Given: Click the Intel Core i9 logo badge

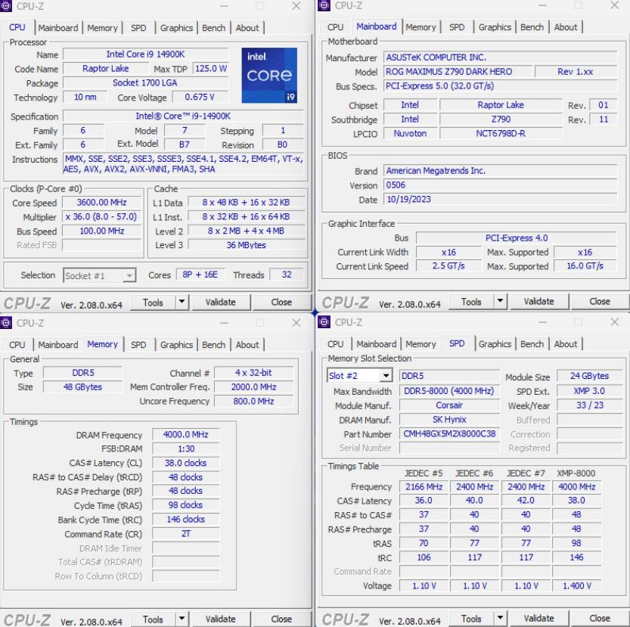Looking at the screenshot, I should point(269,76).
